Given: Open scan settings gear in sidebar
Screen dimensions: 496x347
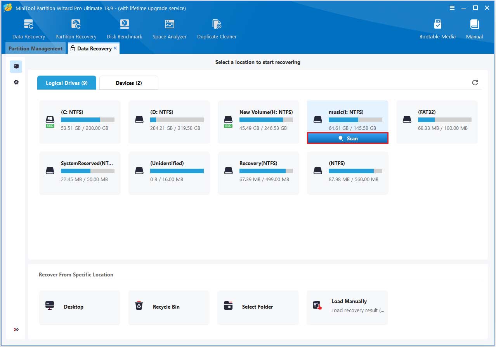Looking at the screenshot, I should pos(16,82).
